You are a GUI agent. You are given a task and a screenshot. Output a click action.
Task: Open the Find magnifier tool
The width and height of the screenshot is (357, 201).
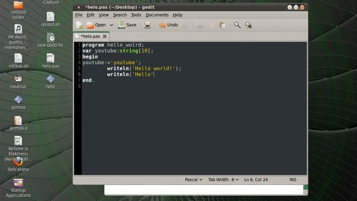(x=237, y=25)
